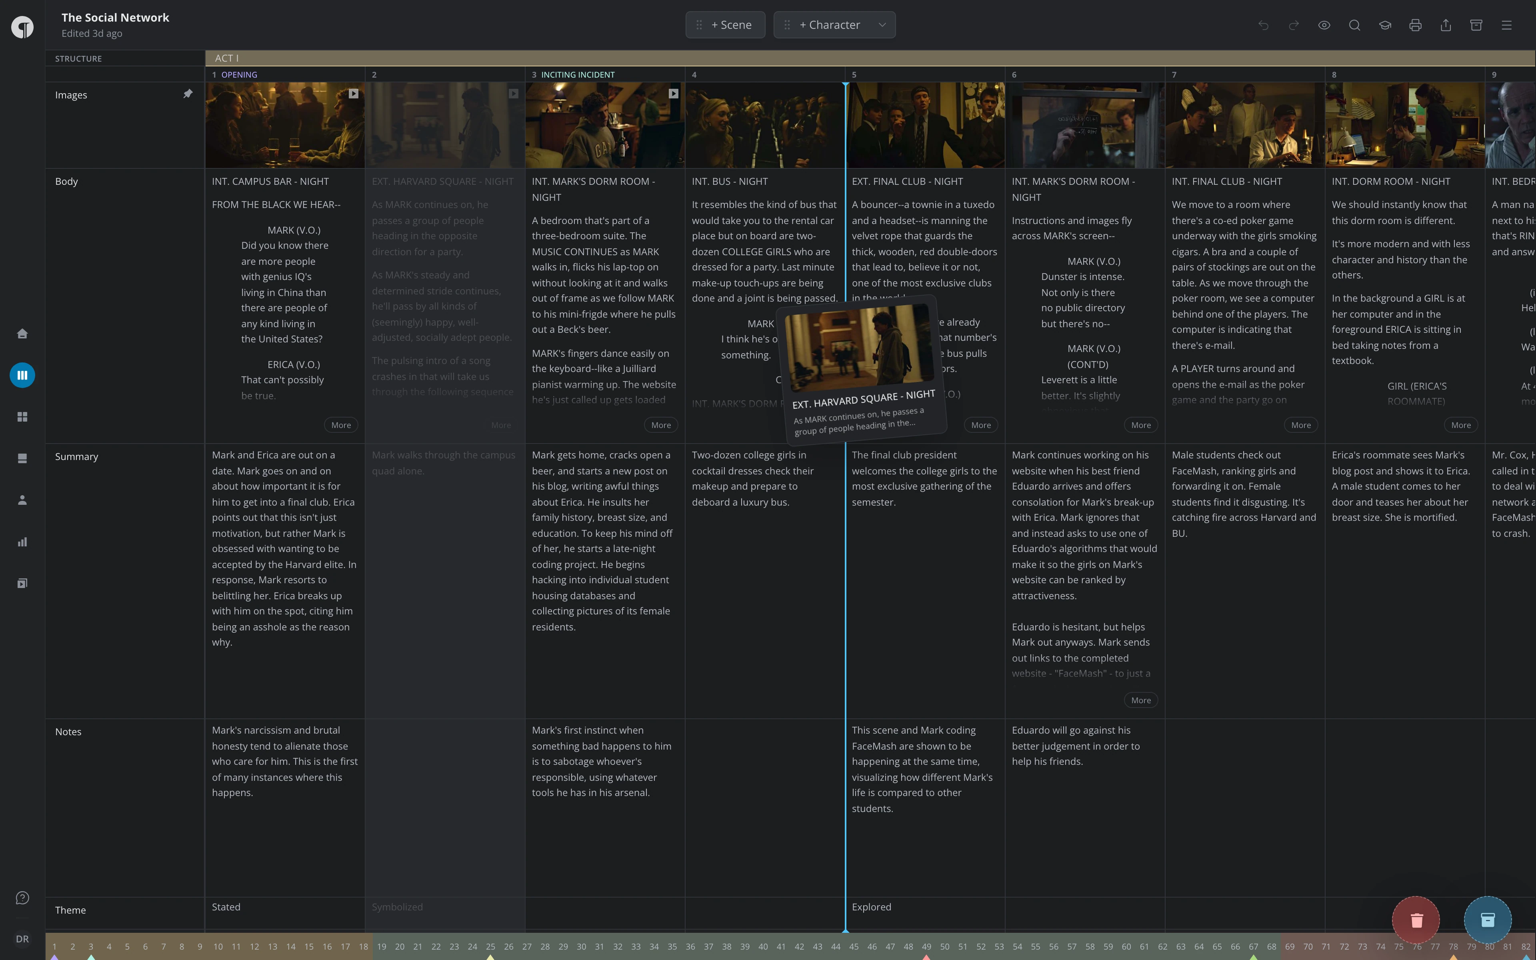This screenshot has width=1536, height=960.
Task: Print the project with printer icon
Action: (1416, 25)
